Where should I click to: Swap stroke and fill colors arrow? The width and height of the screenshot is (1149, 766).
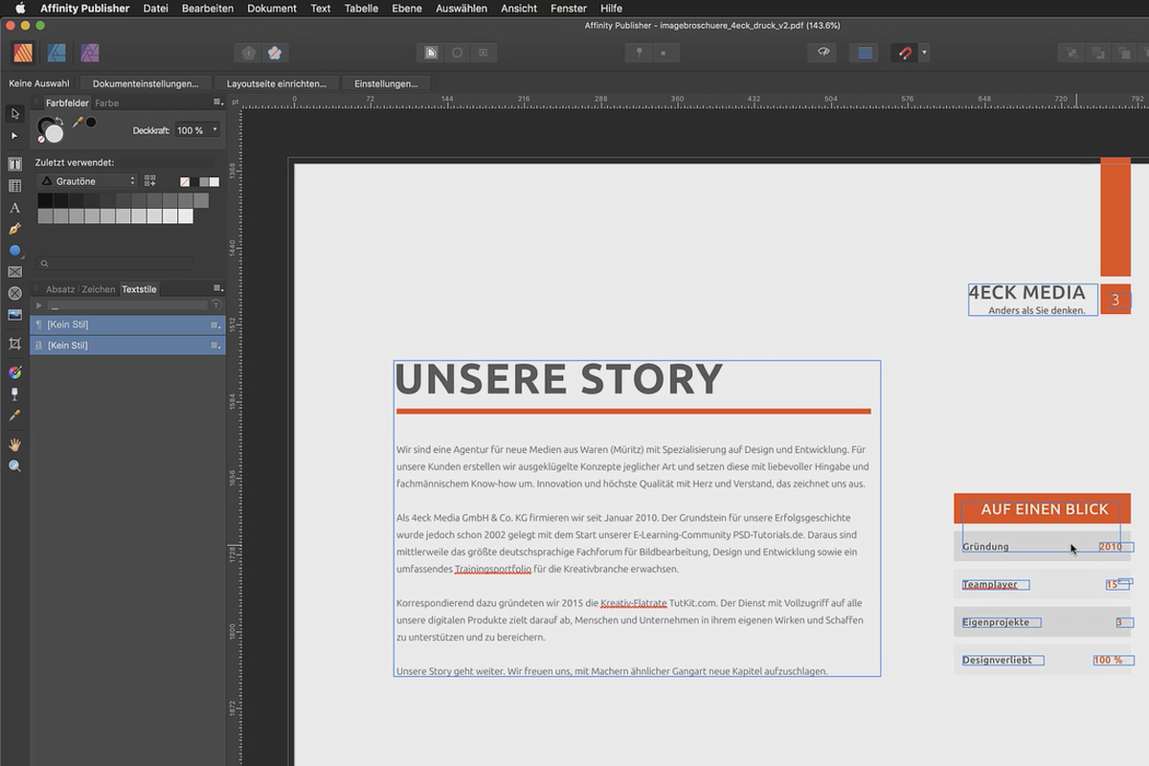(x=59, y=120)
